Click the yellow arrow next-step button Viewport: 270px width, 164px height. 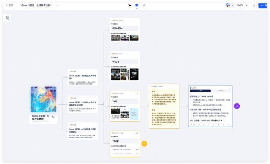(x=144, y=144)
